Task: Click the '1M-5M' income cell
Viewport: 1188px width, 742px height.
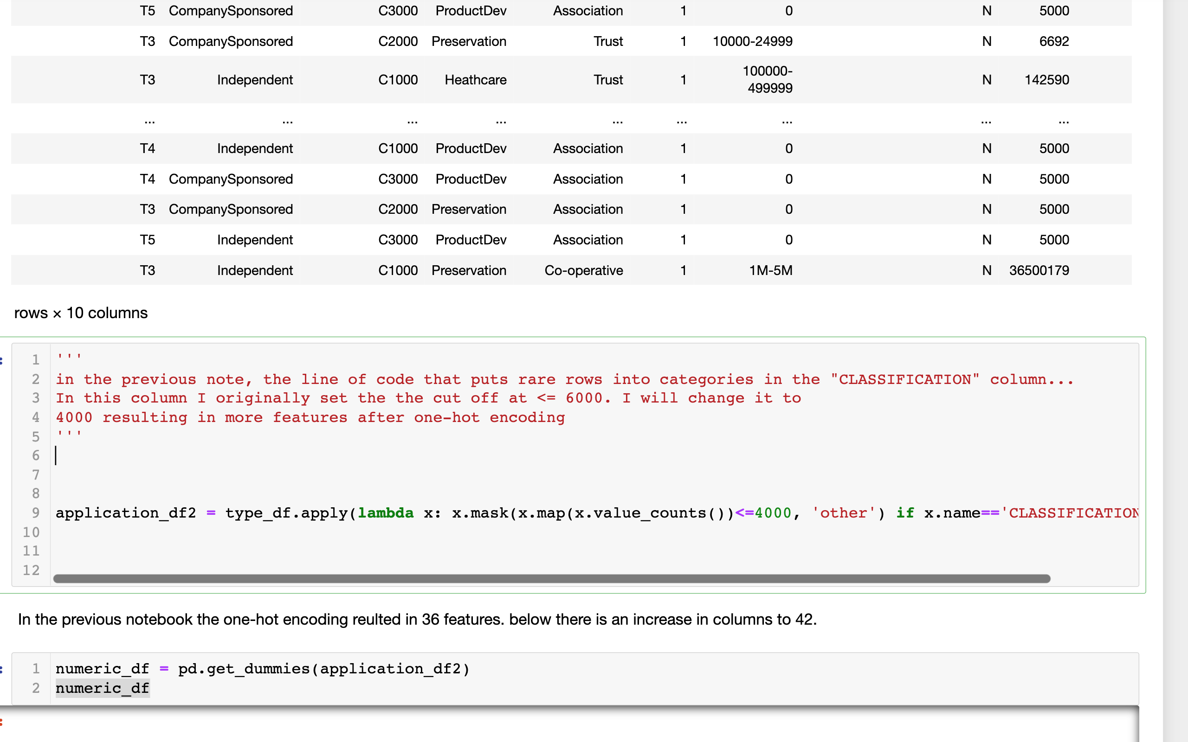Action: click(771, 270)
